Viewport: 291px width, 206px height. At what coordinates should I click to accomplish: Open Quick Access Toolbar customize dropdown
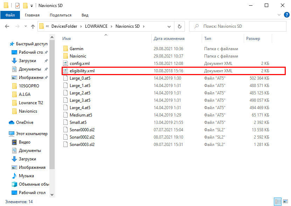point(32,6)
